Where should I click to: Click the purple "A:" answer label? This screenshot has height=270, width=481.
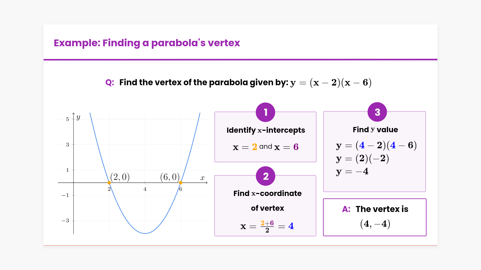coord(346,209)
